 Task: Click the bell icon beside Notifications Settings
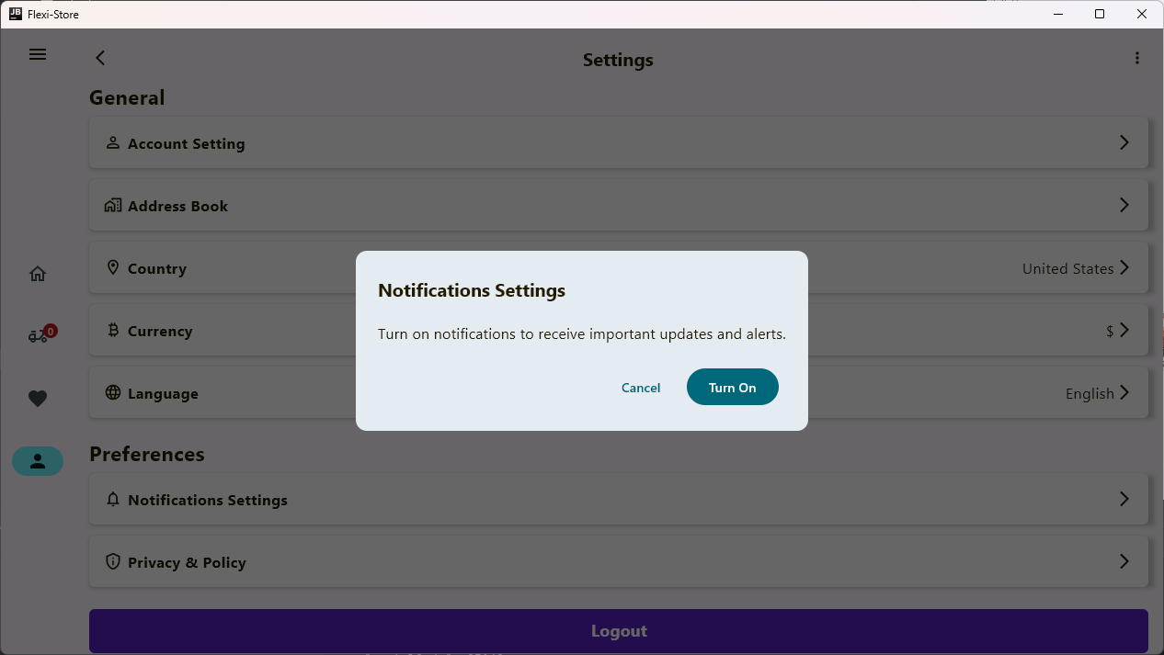(113, 499)
